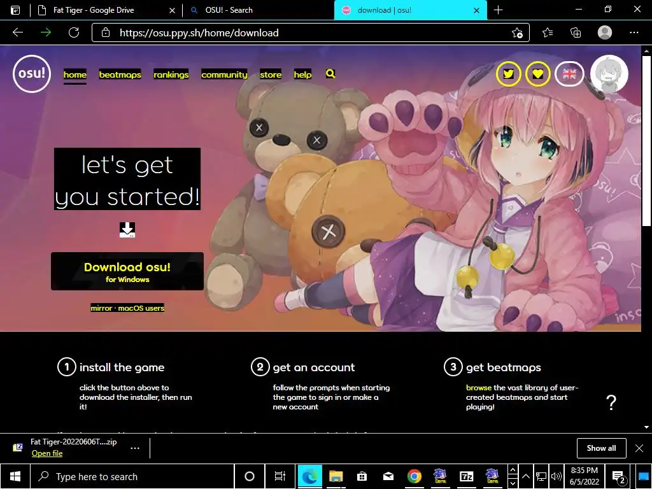The image size is (652, 489).
Task: Open File Explorer from taskbar
Action: (336, 476)
